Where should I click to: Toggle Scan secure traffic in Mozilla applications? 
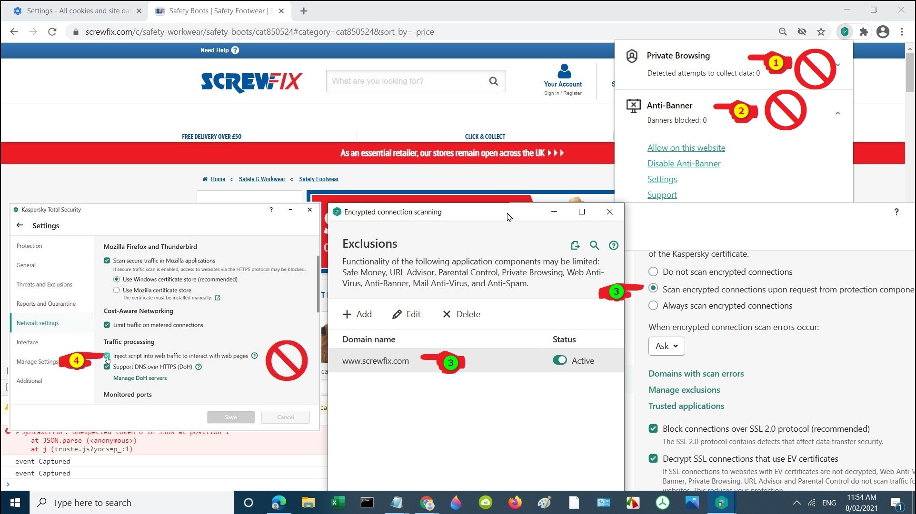click(x=107, y=261)
